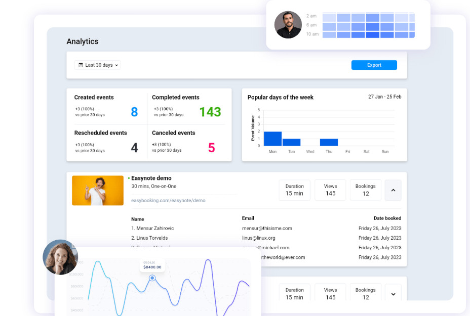The height and width of the screenshot is (316, 470).
Task: Click the Popular days of the week title
Action: (280, 97)
